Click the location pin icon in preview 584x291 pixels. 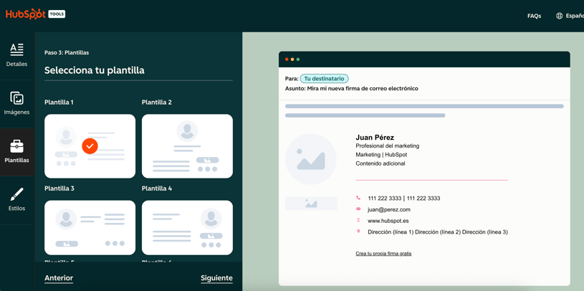pos(358,232)
